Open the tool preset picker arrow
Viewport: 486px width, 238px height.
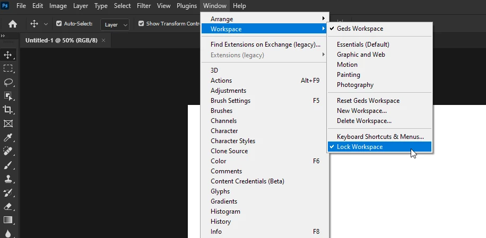(x=46, y=24)
